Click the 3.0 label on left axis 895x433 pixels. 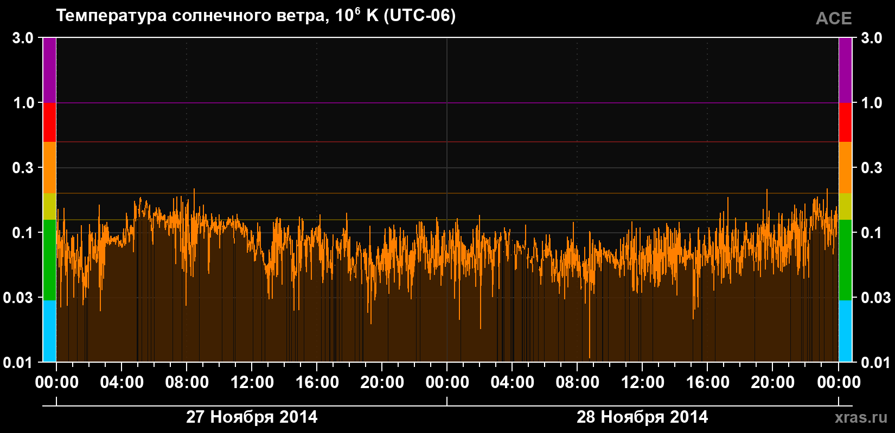(x=23, y=38)
